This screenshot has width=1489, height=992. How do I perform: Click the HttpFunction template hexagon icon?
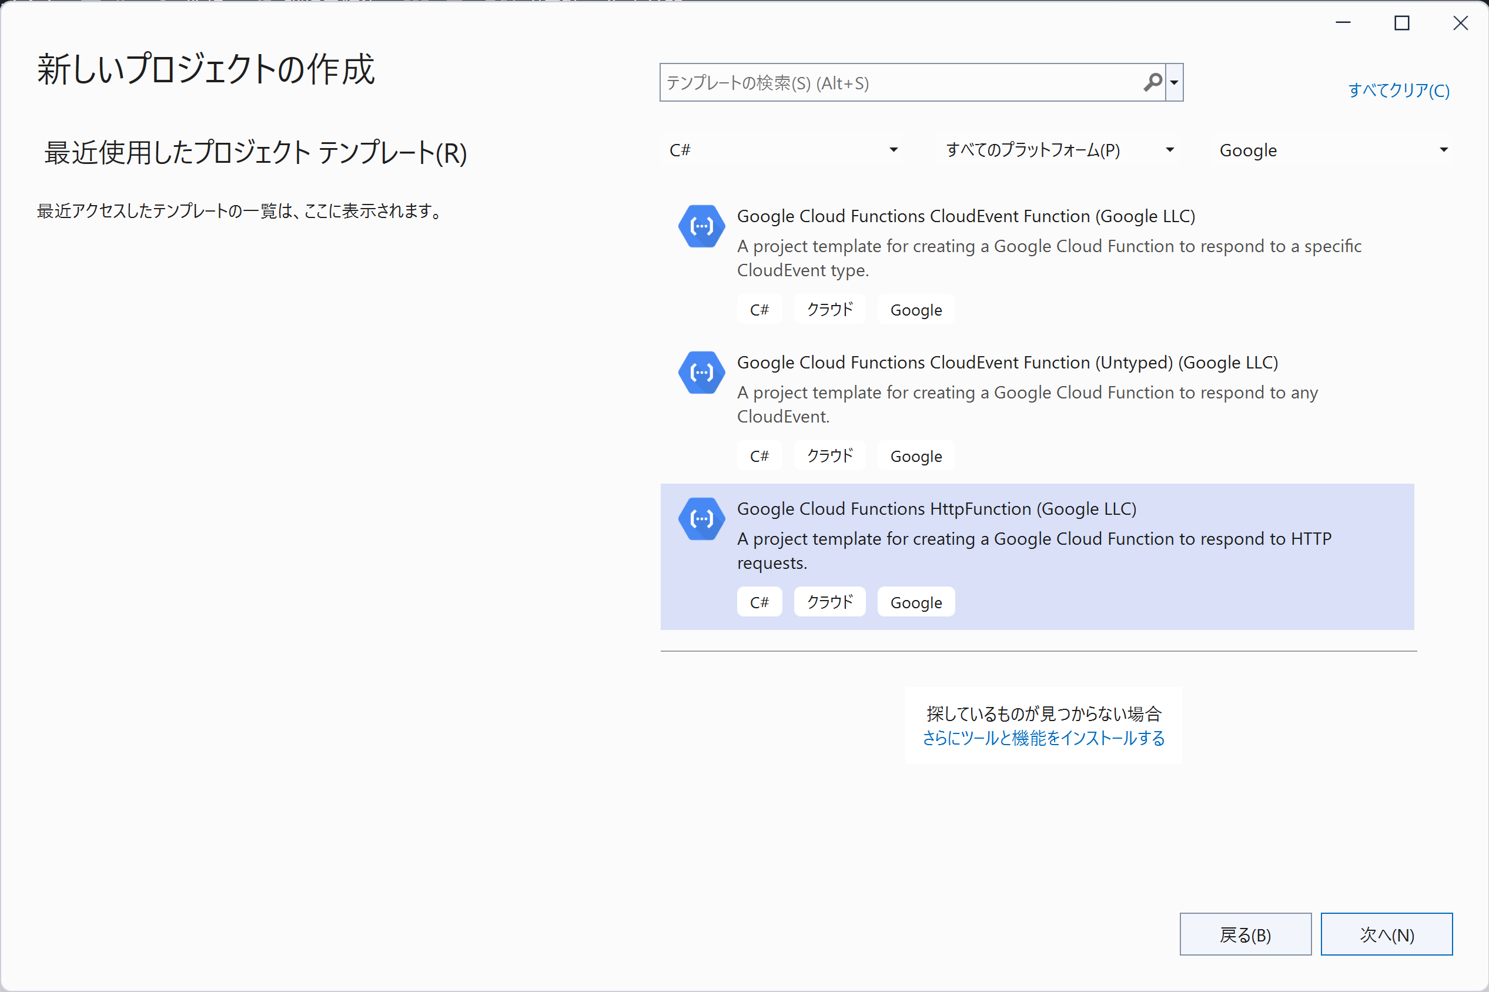pos(701,518)
